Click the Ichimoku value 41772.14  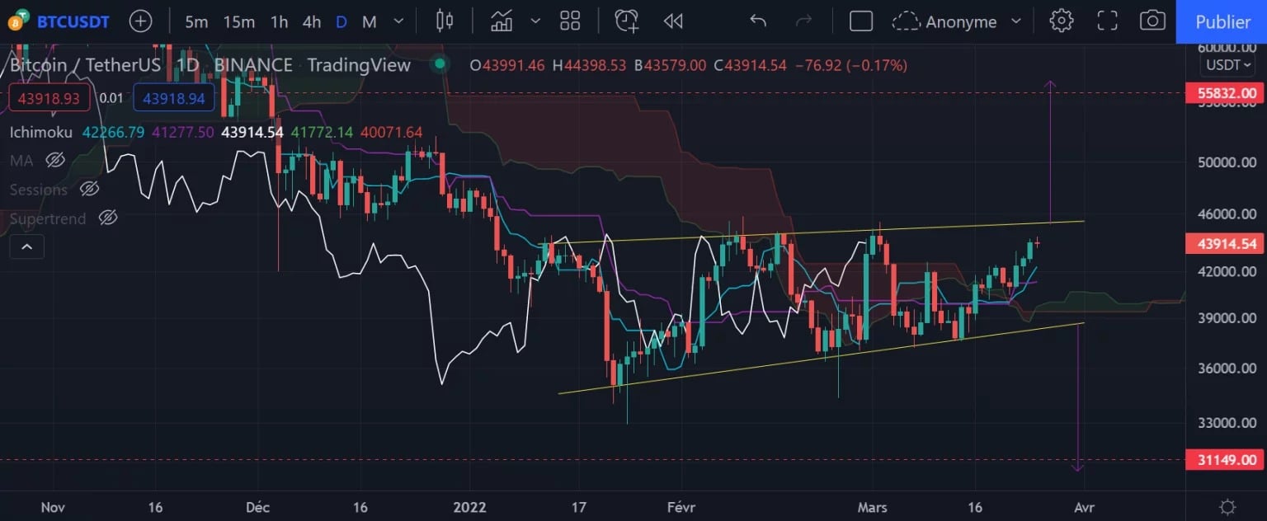tap(322, 132)
